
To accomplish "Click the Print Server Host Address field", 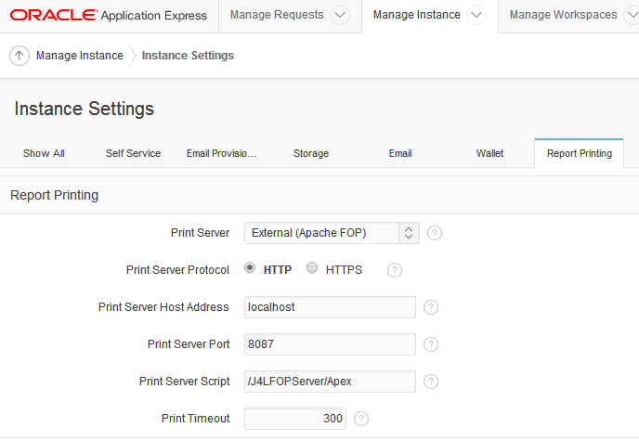I will pos(330,307).
